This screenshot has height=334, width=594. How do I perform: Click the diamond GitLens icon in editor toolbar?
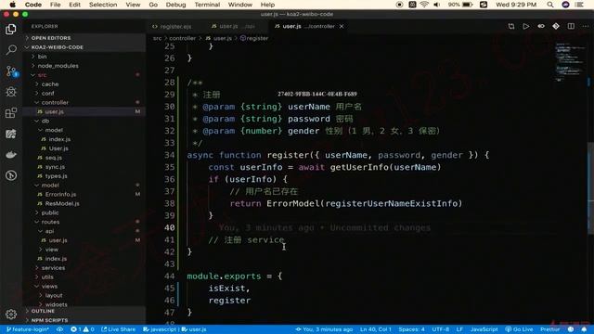pyautogui.click(x=556, y=26)
